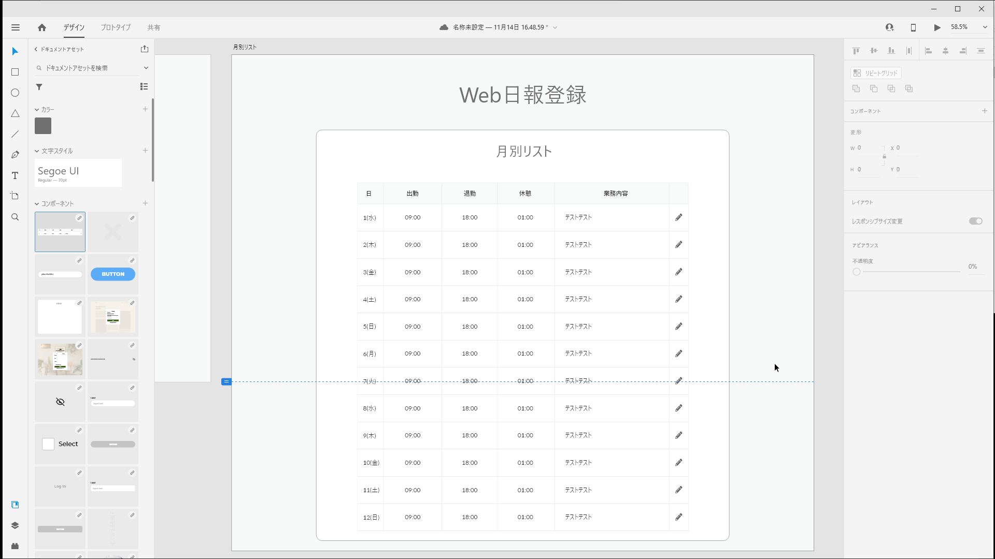995x559 pixels.
Task: Select the Zoom magnifier tool
Action: (15, 217)
